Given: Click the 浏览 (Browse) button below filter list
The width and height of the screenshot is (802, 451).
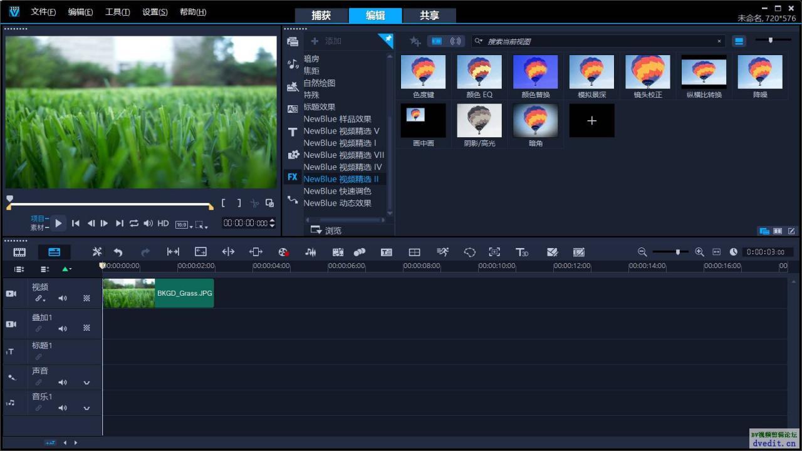Looking at the screenshot, I should pos(326,230).
